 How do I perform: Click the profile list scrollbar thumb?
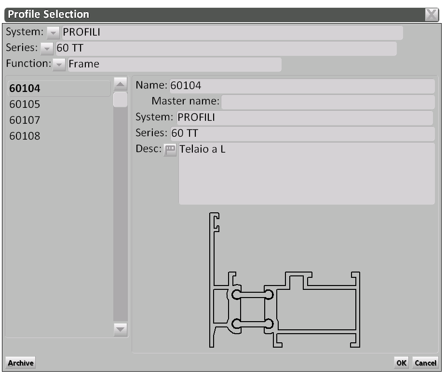(x=121, y=100)
